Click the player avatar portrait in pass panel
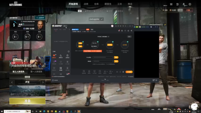 tap(40, 25)
